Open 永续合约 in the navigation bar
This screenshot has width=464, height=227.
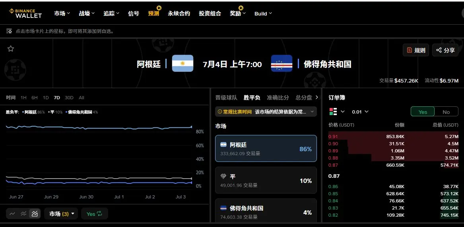tap(179, 13)
